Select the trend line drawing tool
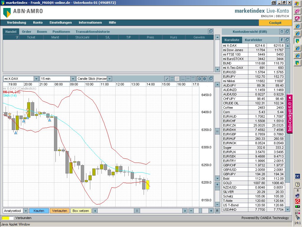The width and height of the screenshot is (302, 227). pos(167,79)
